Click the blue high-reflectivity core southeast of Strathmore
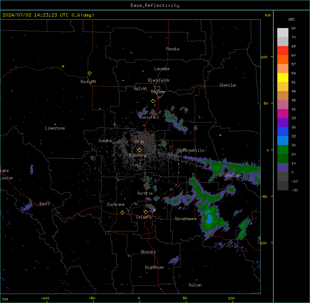The image size is (310, 303). pos(209,218)
